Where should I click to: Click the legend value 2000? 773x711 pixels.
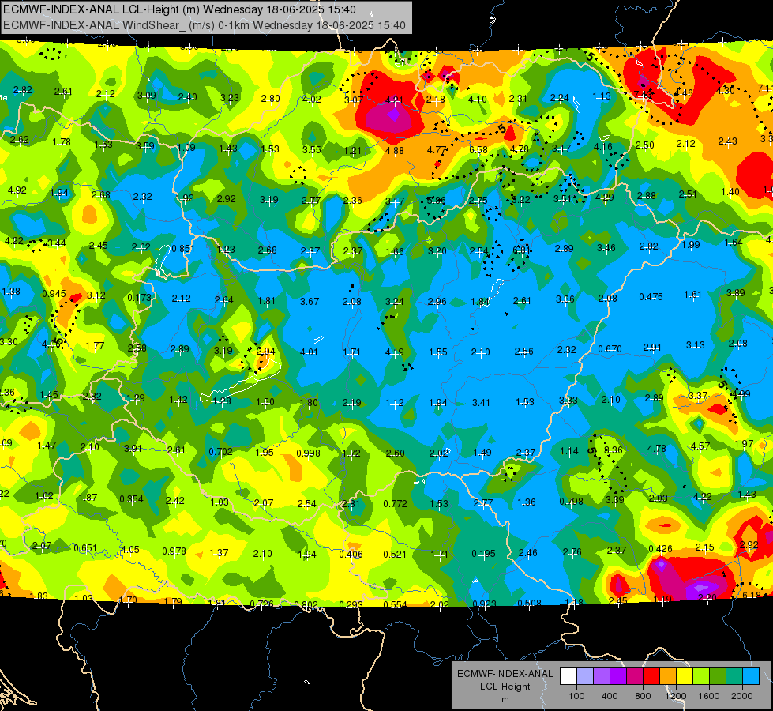point(742,696)
